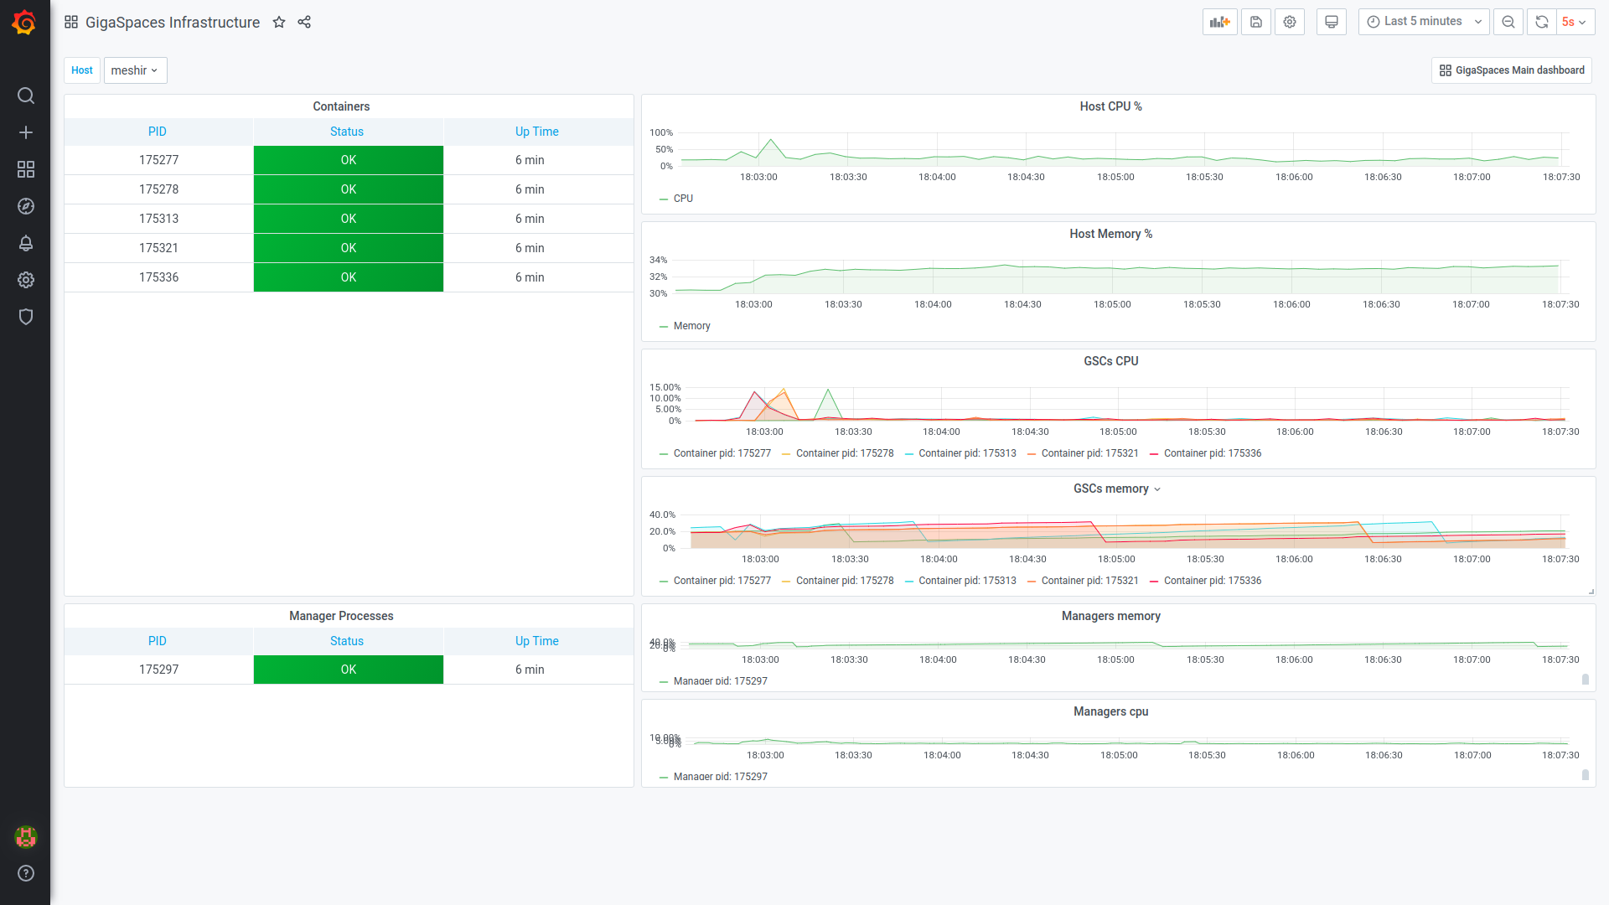Sort Manager Processes by PID
This screenshot has height=905, width=1609.
coord(158,641)
